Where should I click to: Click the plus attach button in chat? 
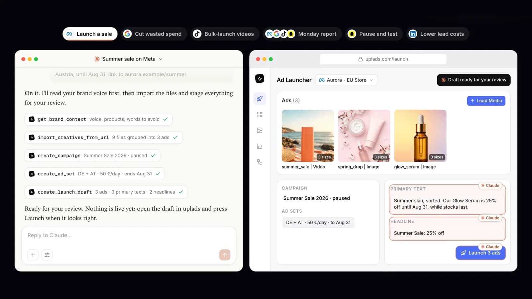coord(33,255)
